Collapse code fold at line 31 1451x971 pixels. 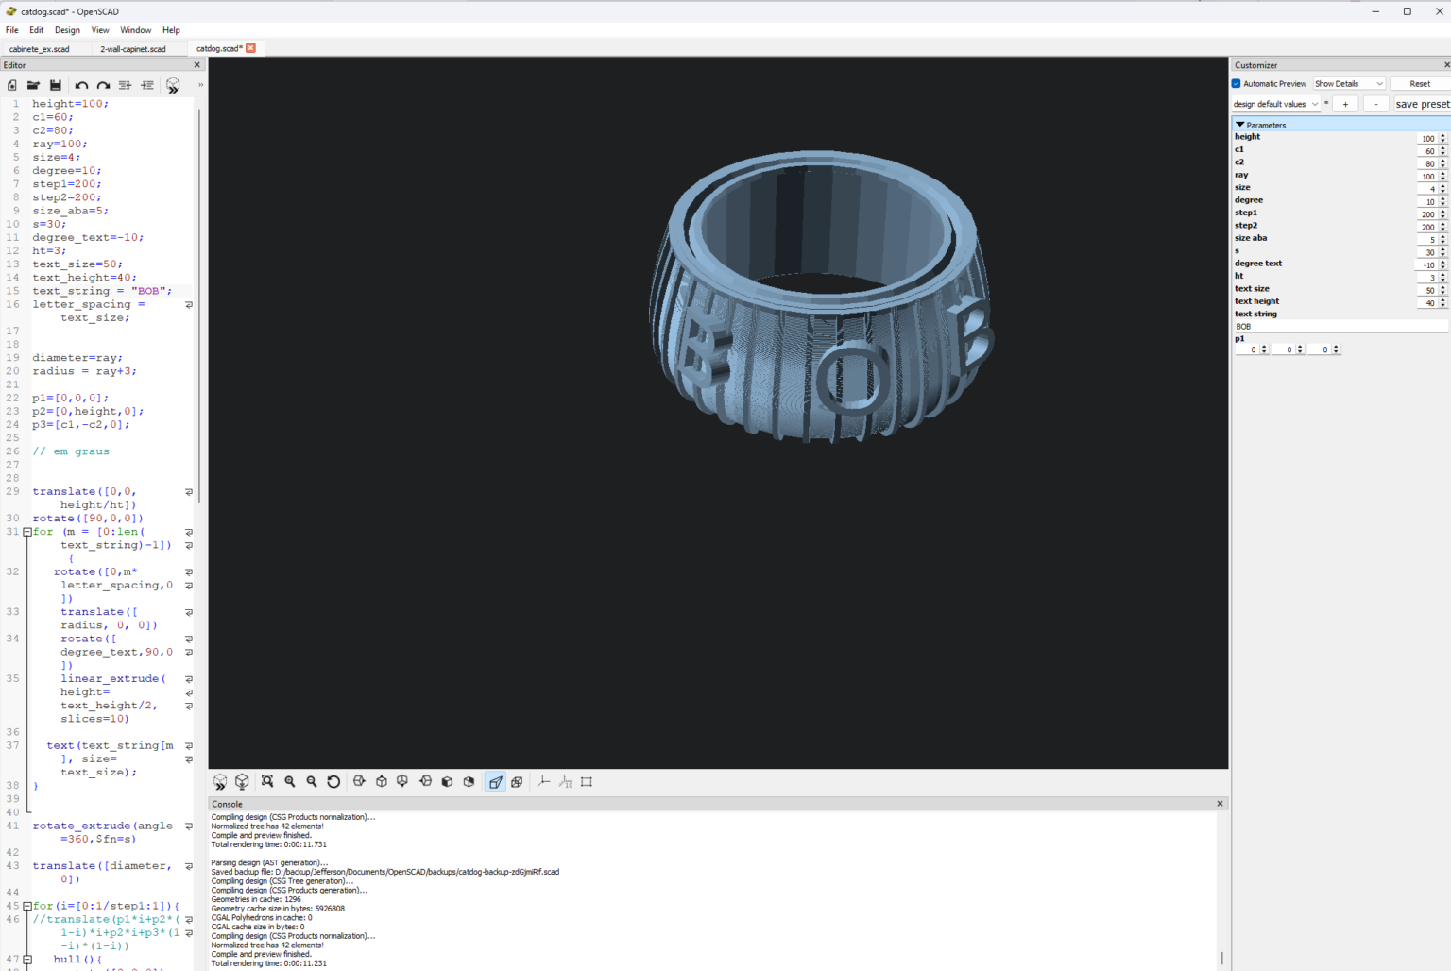click(x=27, y=532)
